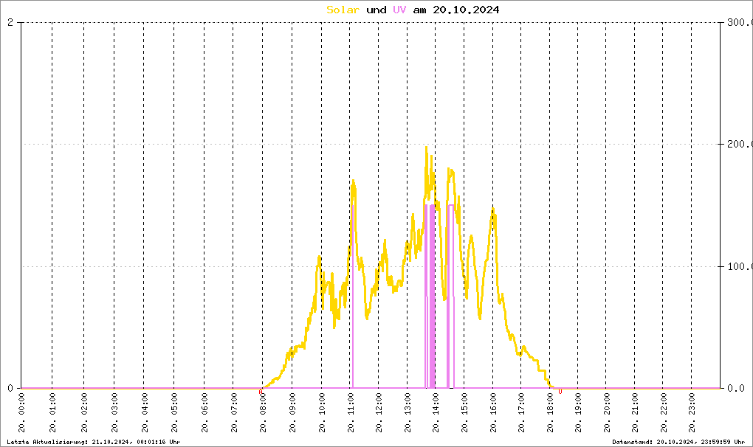Click the x-axis label '20. 01:00'
This screenshot has width=753, height=447.
point(52,413)
